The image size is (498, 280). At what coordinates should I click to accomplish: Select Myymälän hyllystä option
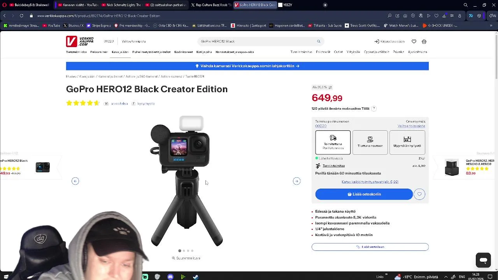tap(407, 142)
